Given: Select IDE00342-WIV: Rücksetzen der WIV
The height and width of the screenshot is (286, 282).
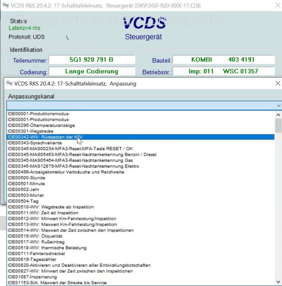Looking at the screenshot, I should (x=141, y=137).
